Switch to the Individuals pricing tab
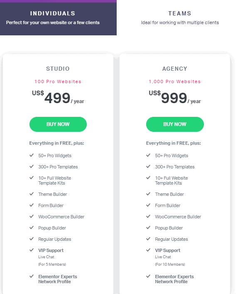This screenshot has width=240, height=294. pyautogui.click(x=58, y=17)
